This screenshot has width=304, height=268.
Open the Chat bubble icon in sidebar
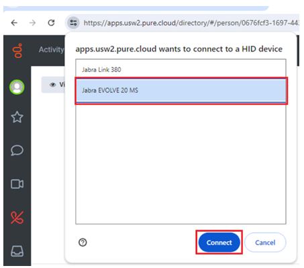click(x=17, y=150)
